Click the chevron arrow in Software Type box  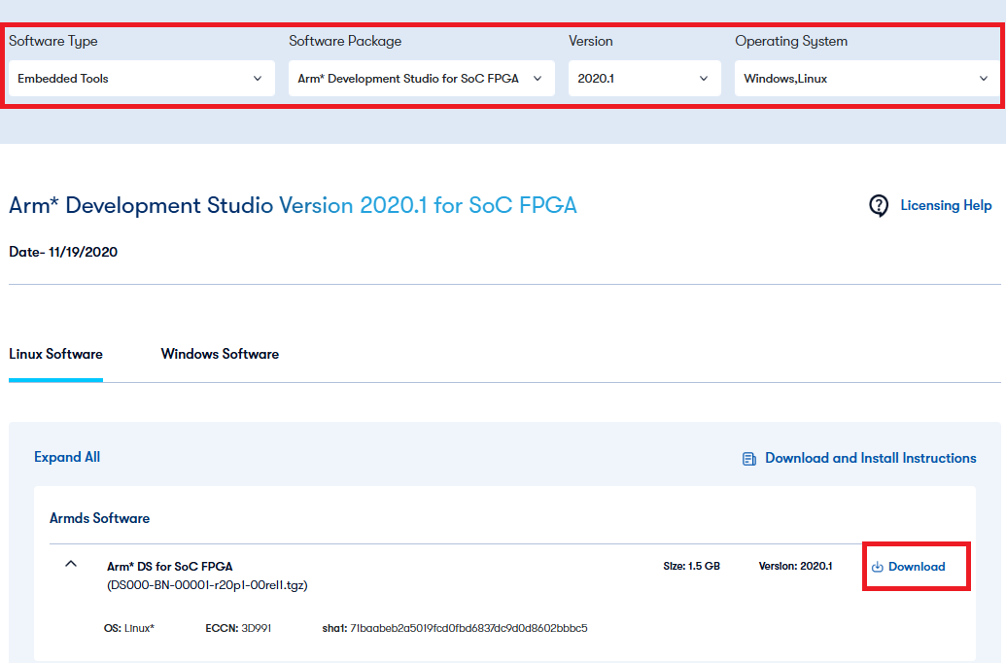point(258,79)
